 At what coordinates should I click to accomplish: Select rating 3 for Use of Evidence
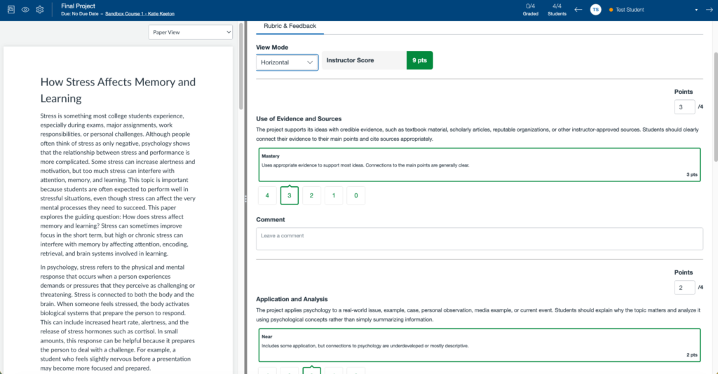coord(290,195)
